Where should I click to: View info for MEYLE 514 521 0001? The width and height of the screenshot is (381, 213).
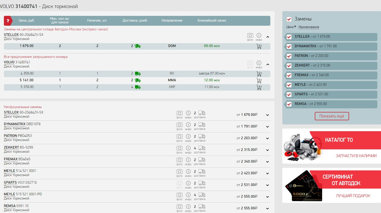[x=188, y=171]
